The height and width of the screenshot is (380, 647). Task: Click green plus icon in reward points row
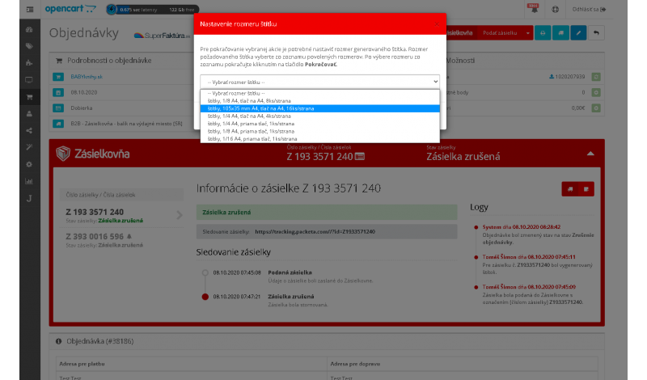click(x=596, y=92)
